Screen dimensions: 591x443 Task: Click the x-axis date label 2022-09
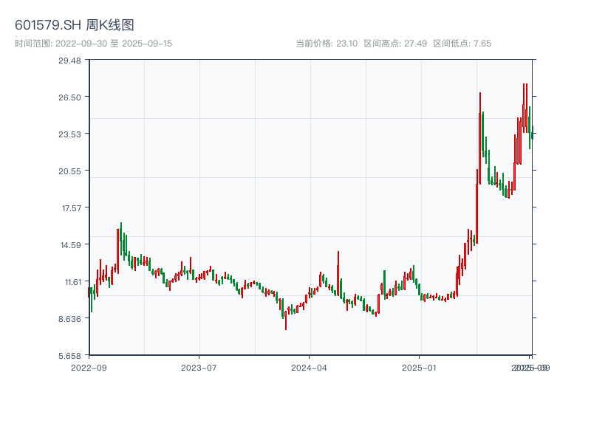(89, 368)
